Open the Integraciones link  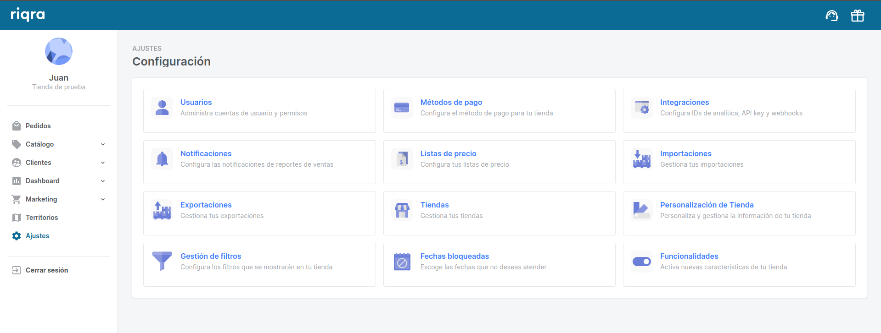[685, 102]
